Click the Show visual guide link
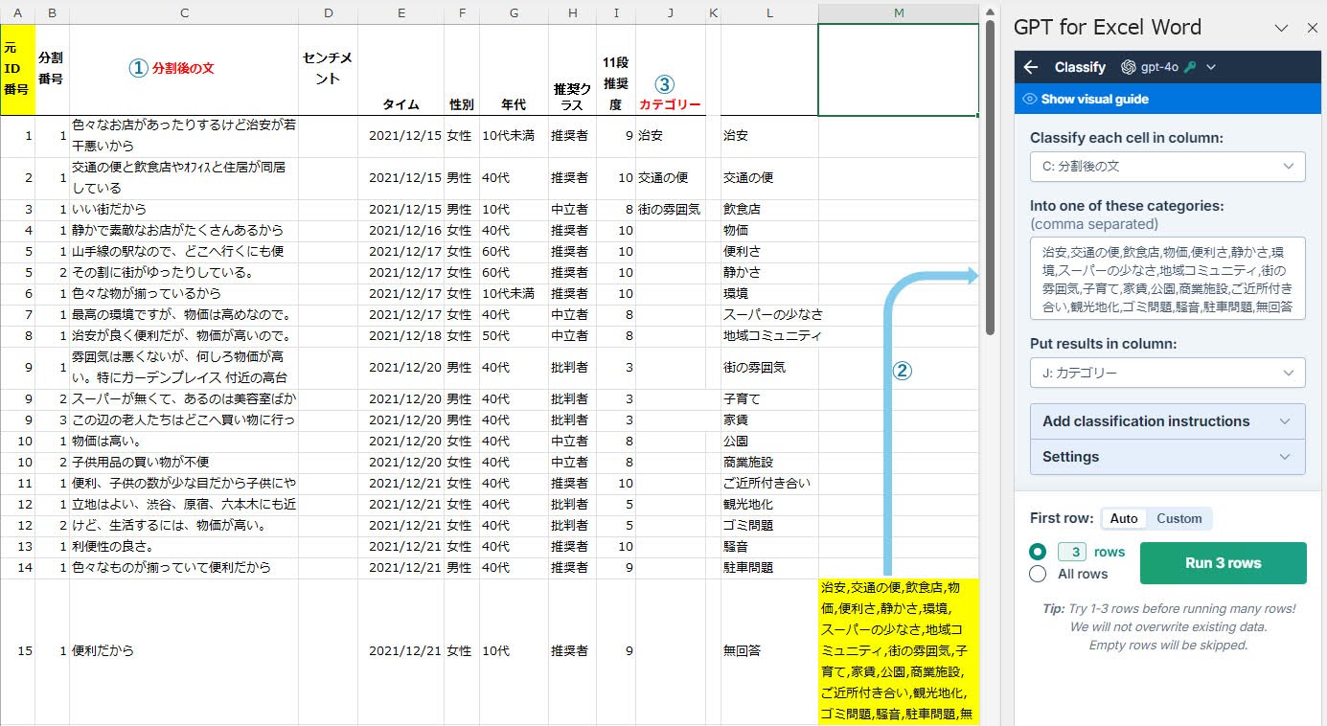This screenshot has height=726, width=1327. pyautogui.click(x=1094, y=99)
